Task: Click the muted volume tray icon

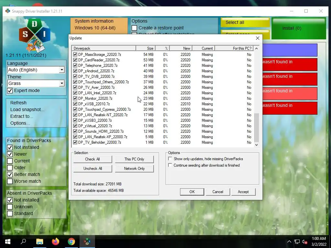Action: pos(304,242)
